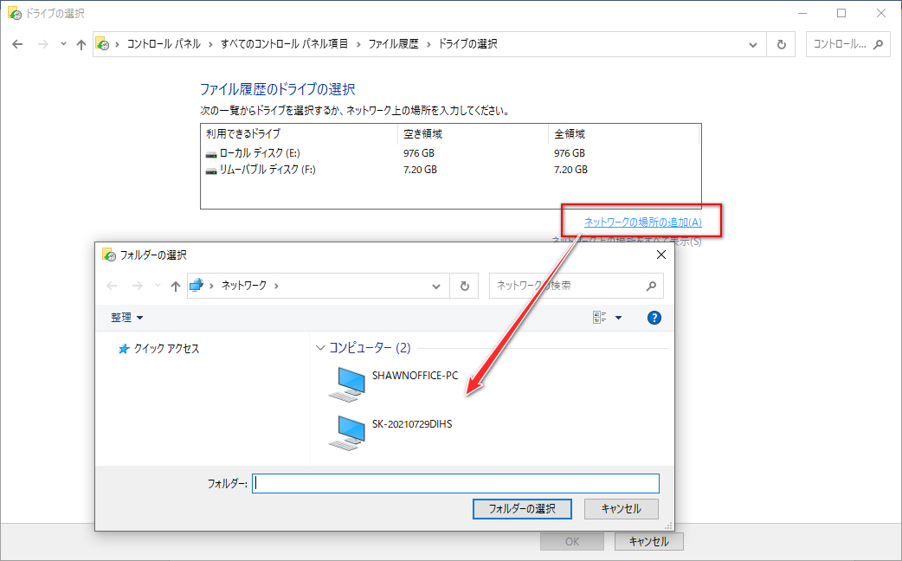Click the magnifier icon in the search box
The image size is (902, 561).
(651, 286)
